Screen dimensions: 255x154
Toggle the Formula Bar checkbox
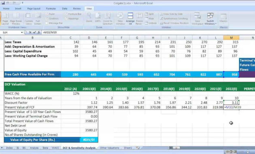point(73,14)
